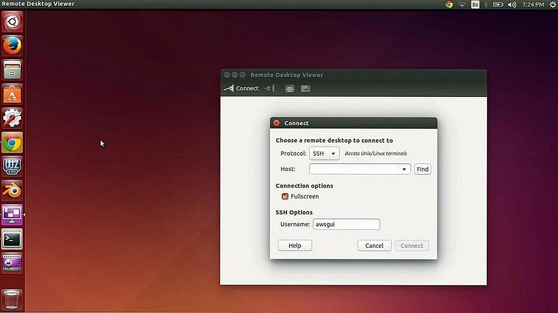Click the Help button in Connect dialog

(x=295, y=245)
